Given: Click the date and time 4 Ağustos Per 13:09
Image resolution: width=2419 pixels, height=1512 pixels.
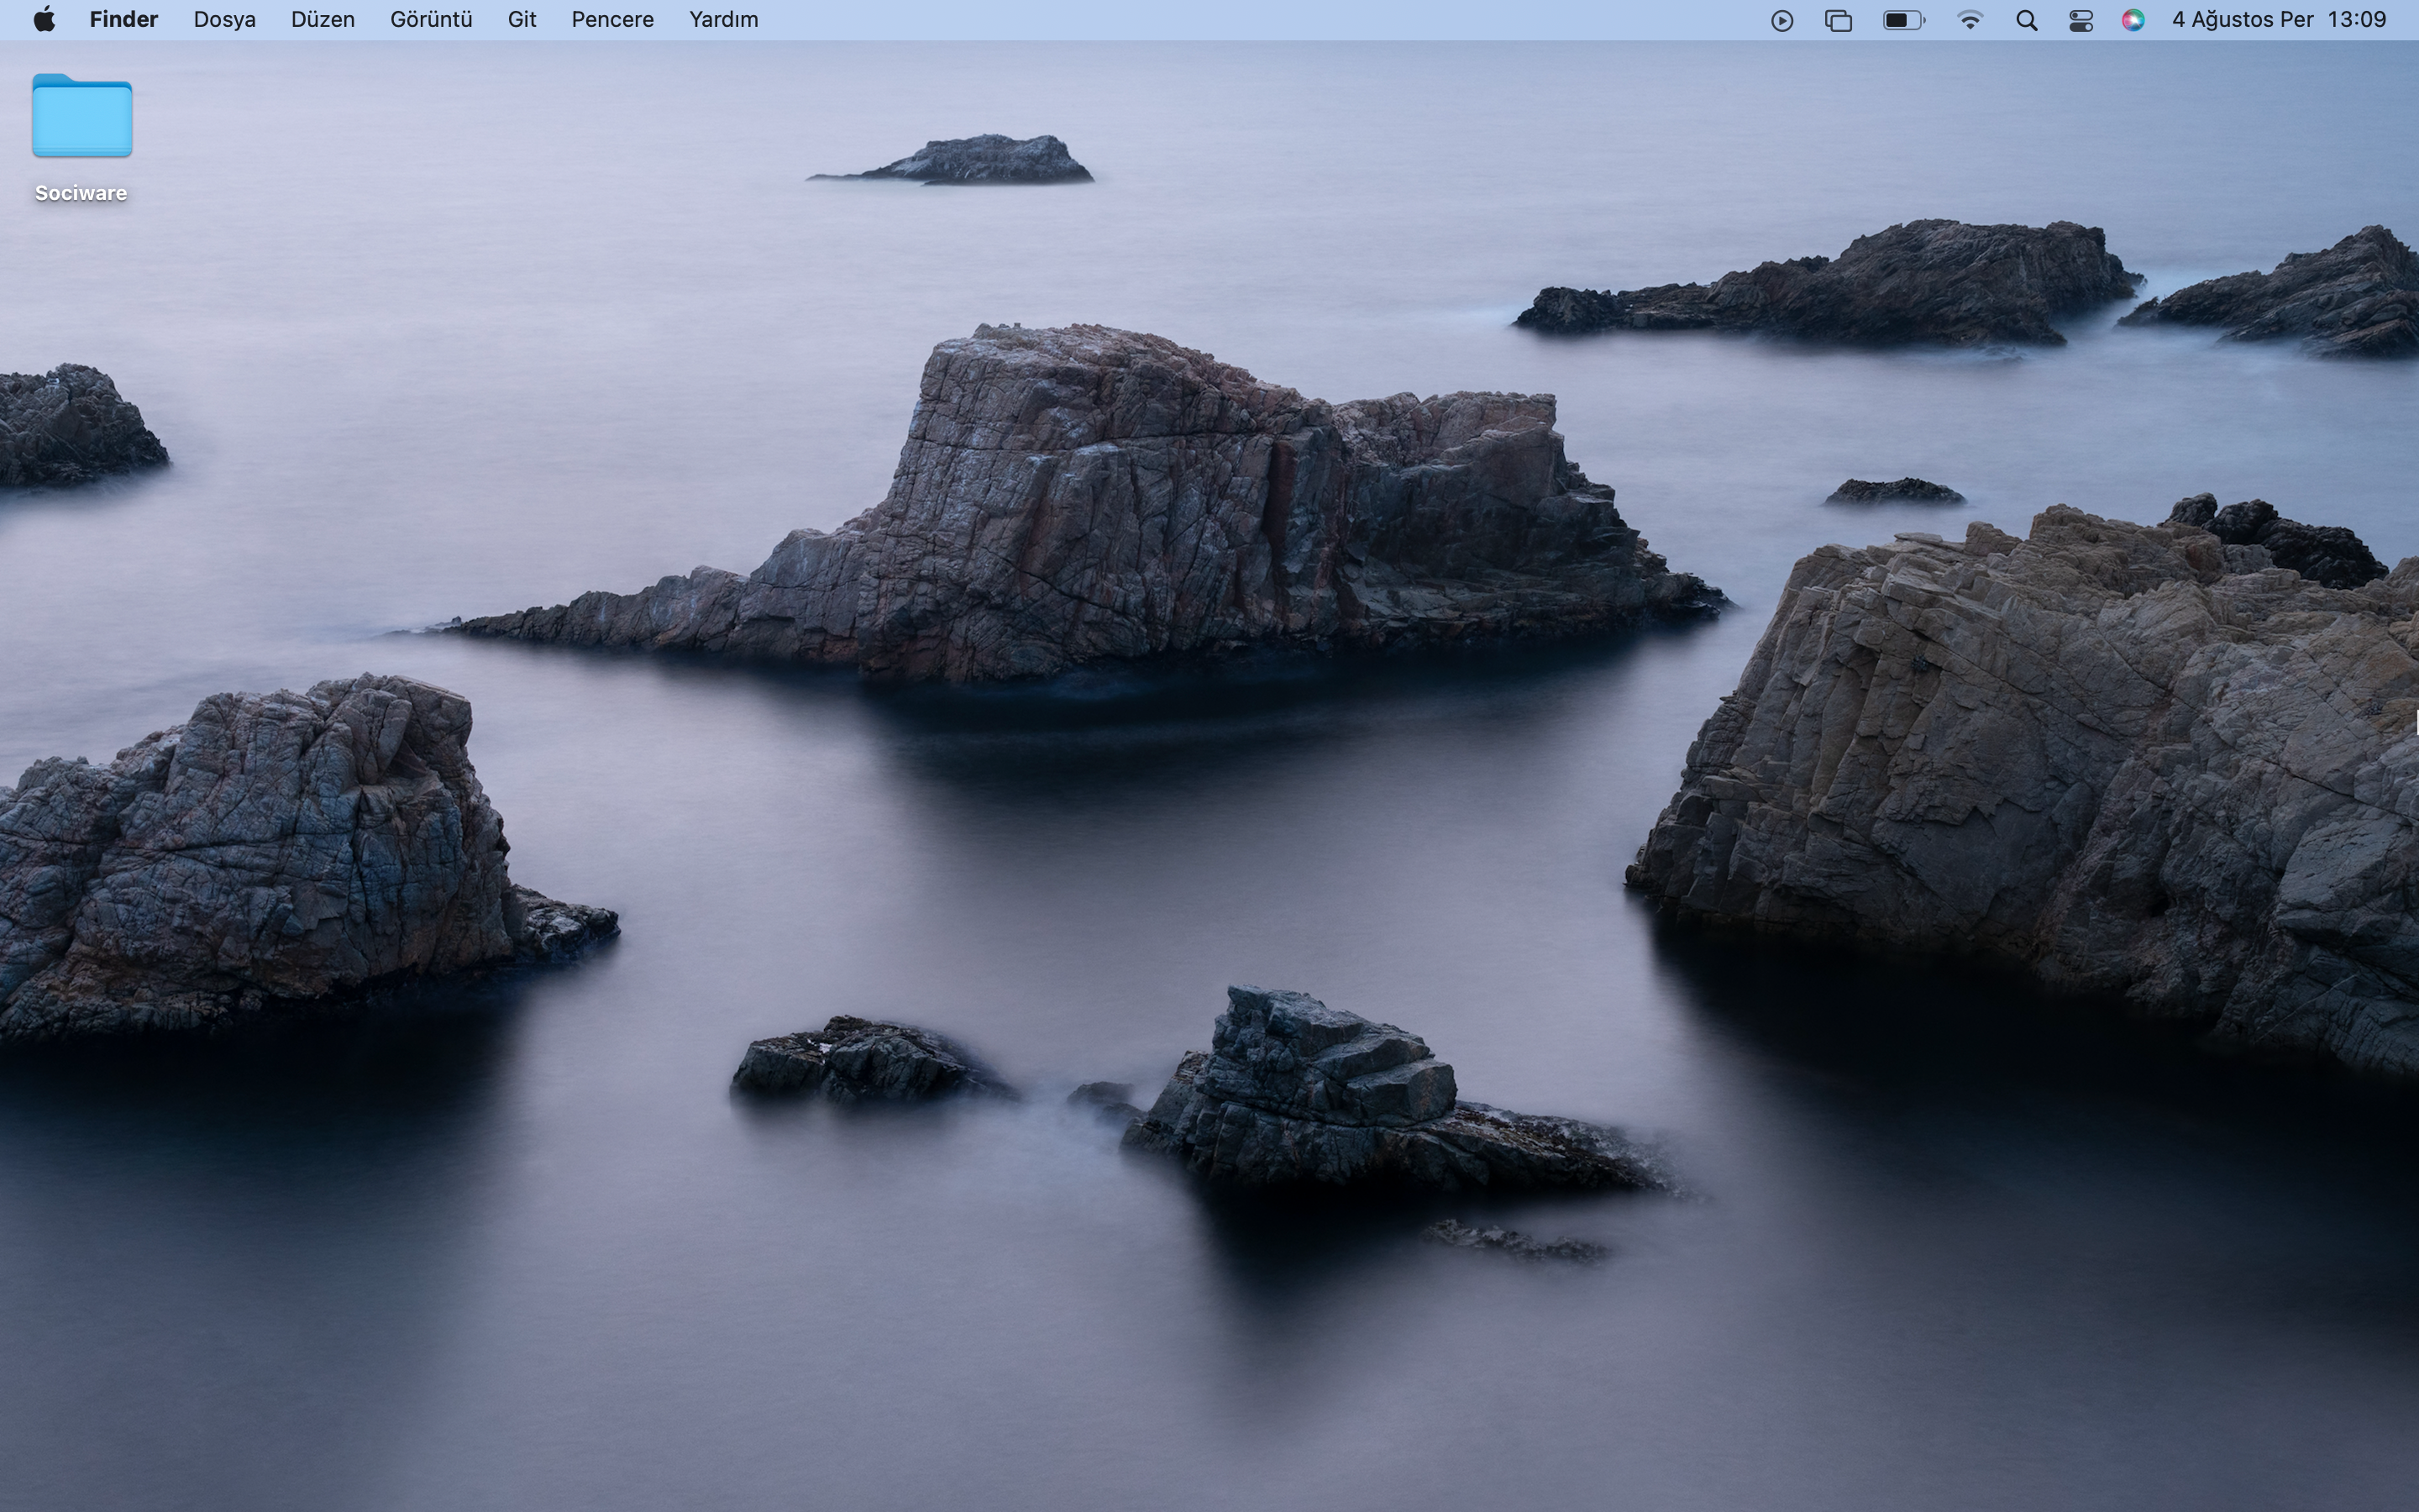Looking at the screenshot, I should click(2279, 19).
